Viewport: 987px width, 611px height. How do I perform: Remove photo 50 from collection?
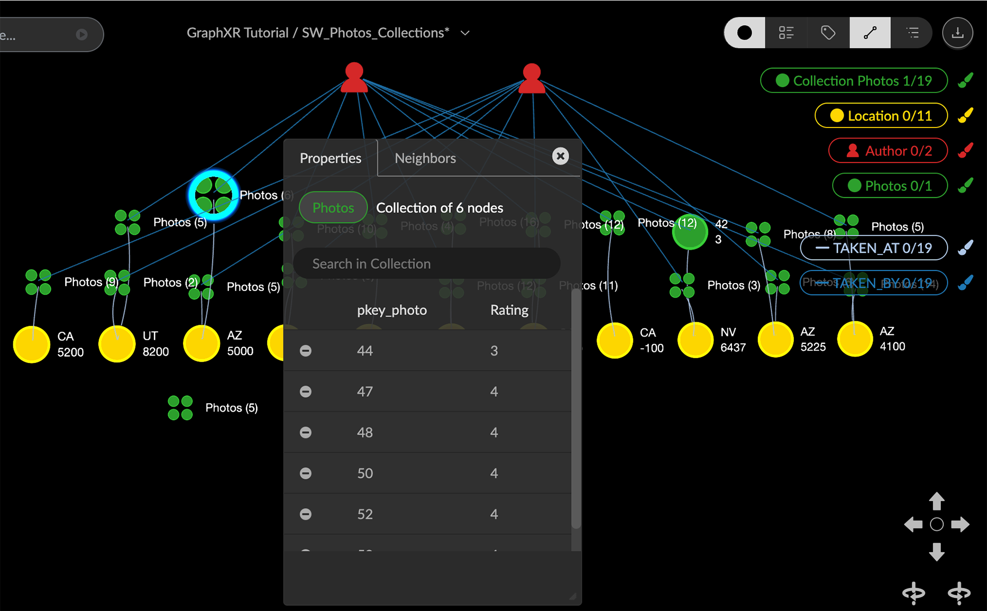[x=305, y=473]
